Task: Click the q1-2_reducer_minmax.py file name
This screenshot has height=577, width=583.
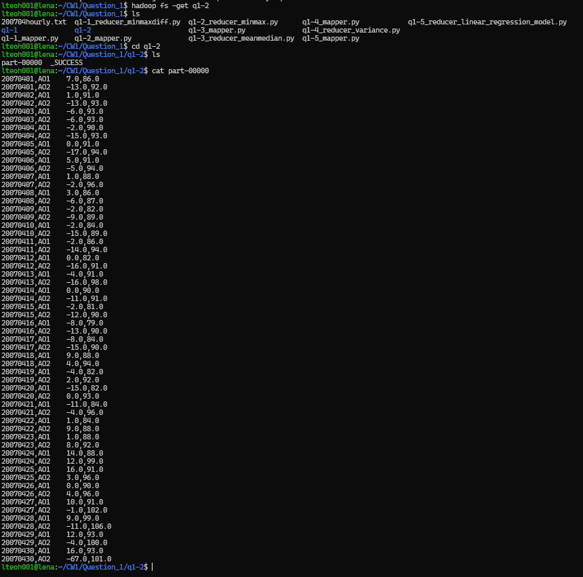Action: [233, 22]
